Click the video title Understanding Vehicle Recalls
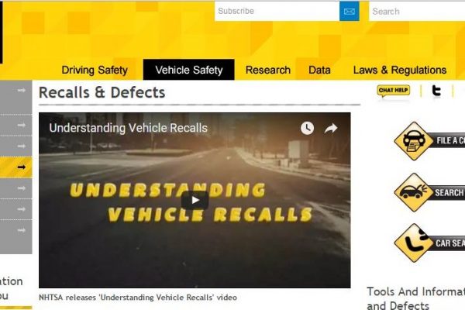 [x=129, y=128]
